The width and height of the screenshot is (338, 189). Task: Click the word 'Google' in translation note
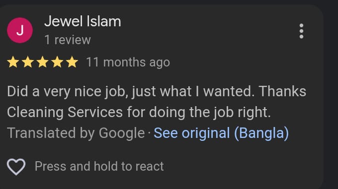pyautogui.click(x=122, y=133)
